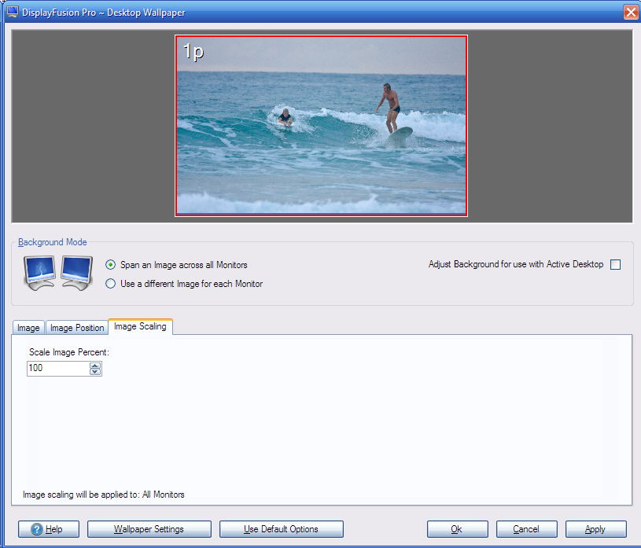
Task: Switch to the Image tab
Action: click(x=28, y=328)
